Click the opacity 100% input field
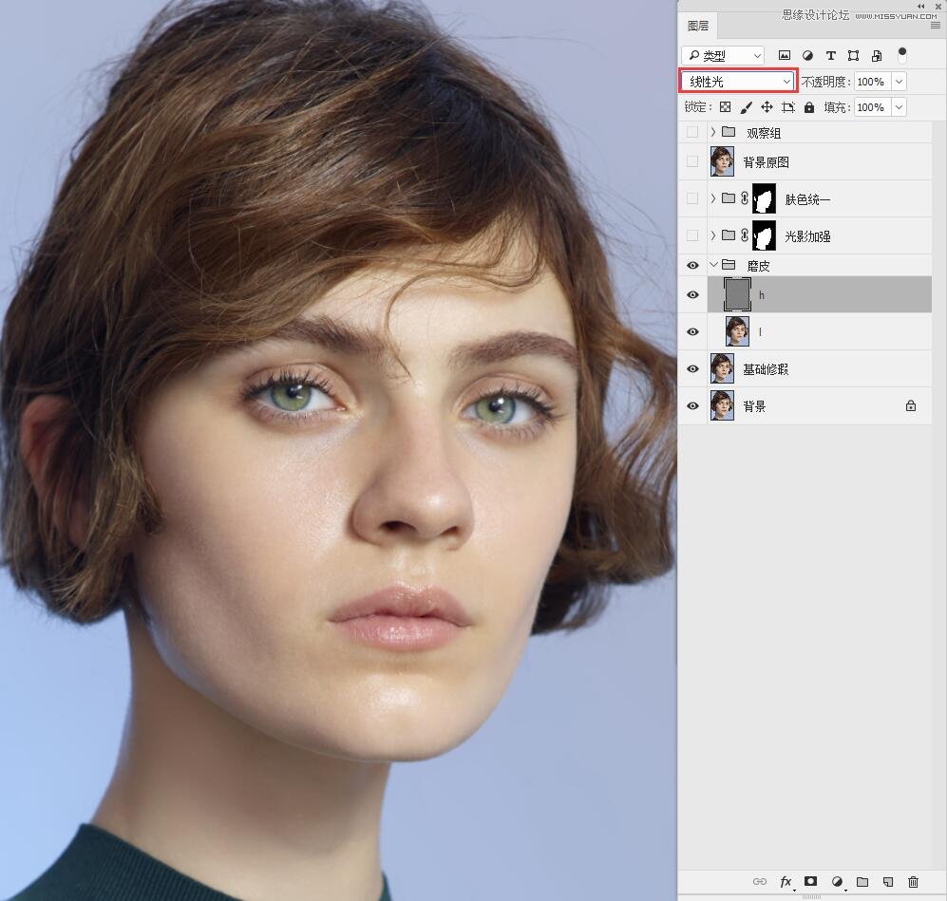947x901 pixels. coord(873,82)
